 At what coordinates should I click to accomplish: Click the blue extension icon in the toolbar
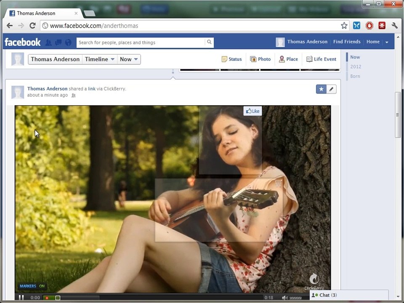click(x=356, y=26)
